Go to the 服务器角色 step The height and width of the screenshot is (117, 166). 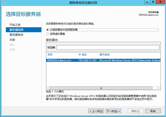tap(16, 35)
